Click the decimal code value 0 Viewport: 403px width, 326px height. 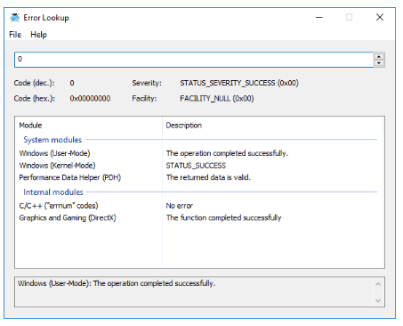point(72,83)
